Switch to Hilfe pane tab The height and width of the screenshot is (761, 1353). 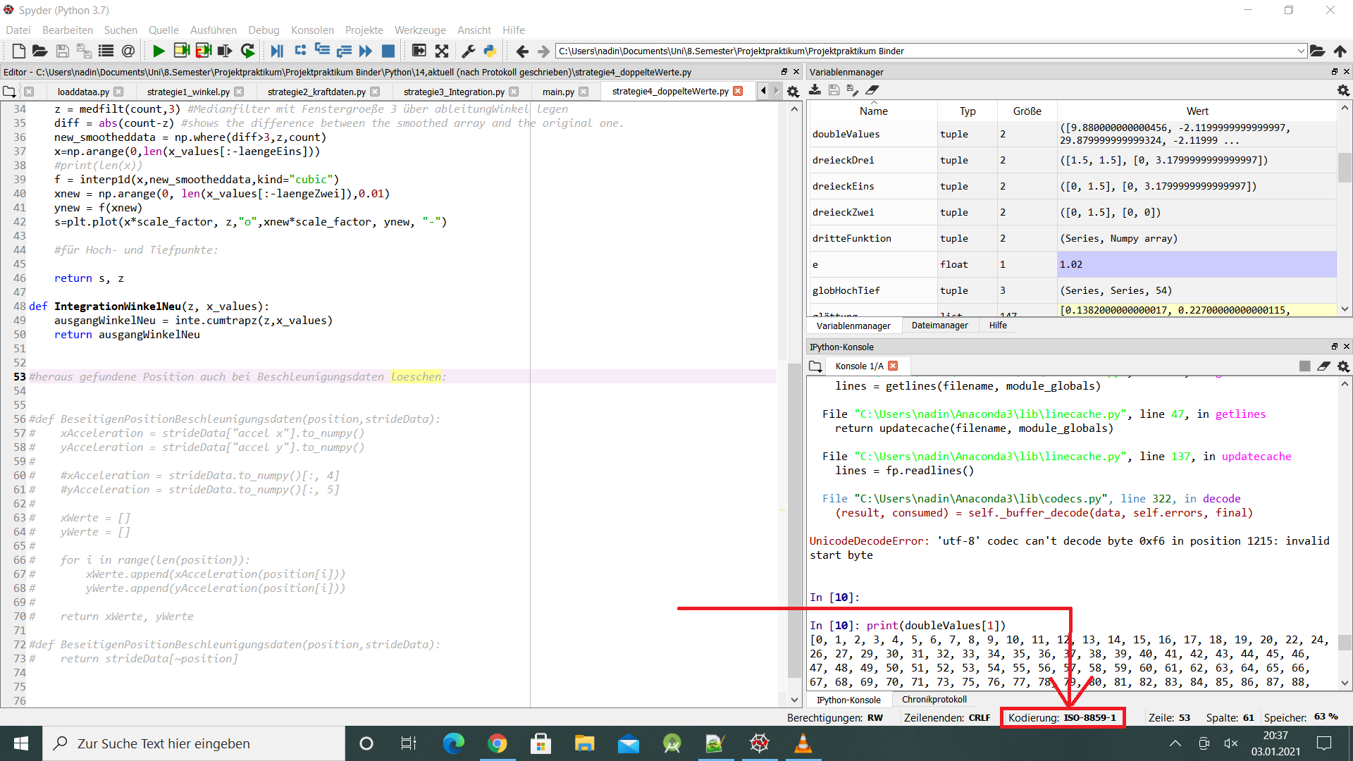pyautogui.click(x=998, y=326)
